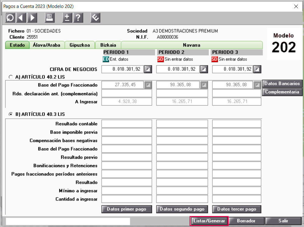Click the Base imponible previa field for Periodo 2
304x227 pixels.
tap(182, 132)
